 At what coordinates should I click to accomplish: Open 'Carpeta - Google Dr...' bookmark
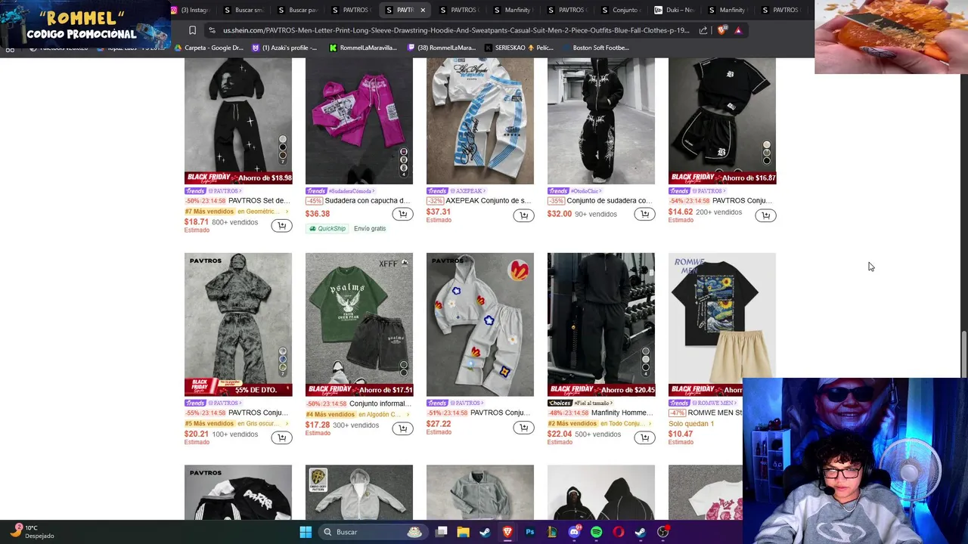coord(209,48)
